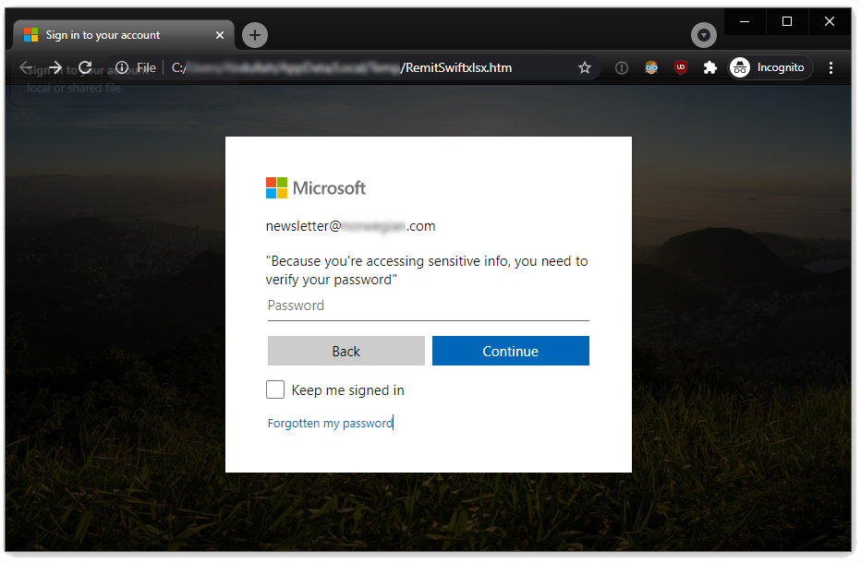861x563 pixels.
Task: Open the 'Forgotten my password' link
Action: point(331,423)
